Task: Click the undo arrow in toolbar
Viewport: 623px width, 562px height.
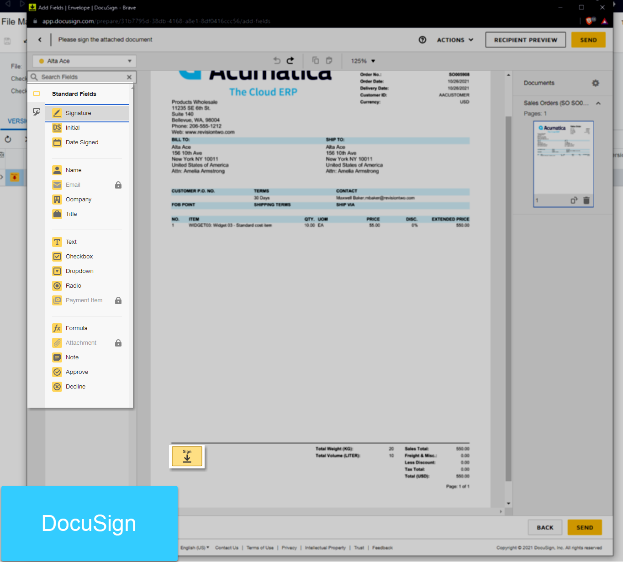Action: click(x=277, y=60)
